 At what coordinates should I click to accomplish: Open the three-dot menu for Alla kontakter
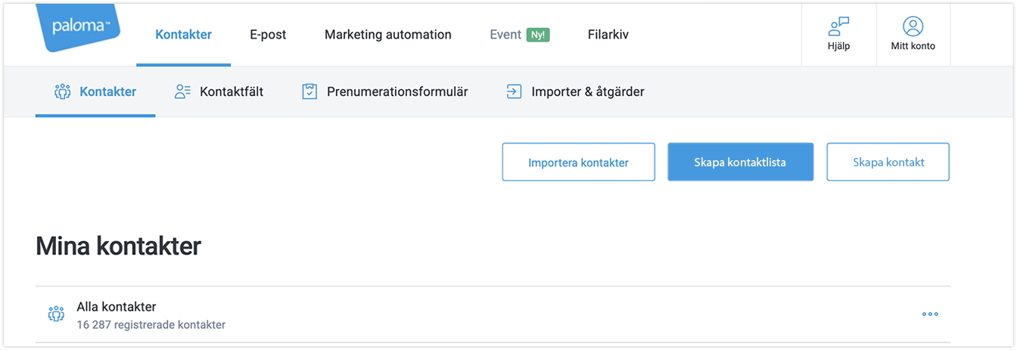coord(930,314)
